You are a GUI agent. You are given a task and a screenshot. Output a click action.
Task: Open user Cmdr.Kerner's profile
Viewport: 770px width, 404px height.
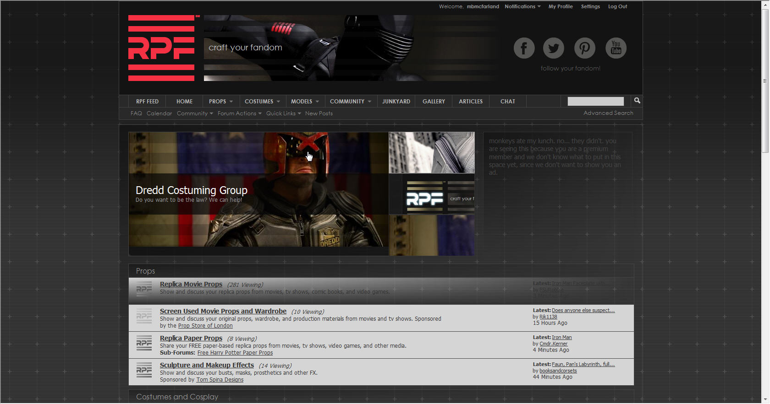click(553, 344)
